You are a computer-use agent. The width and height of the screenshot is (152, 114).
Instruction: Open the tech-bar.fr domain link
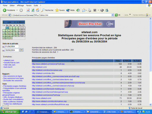click(x=8, y=67)
